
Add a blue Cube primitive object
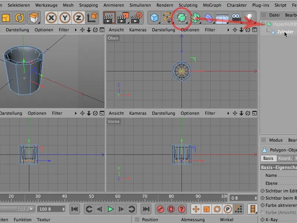pyautogui.click(x=154, y=18)
